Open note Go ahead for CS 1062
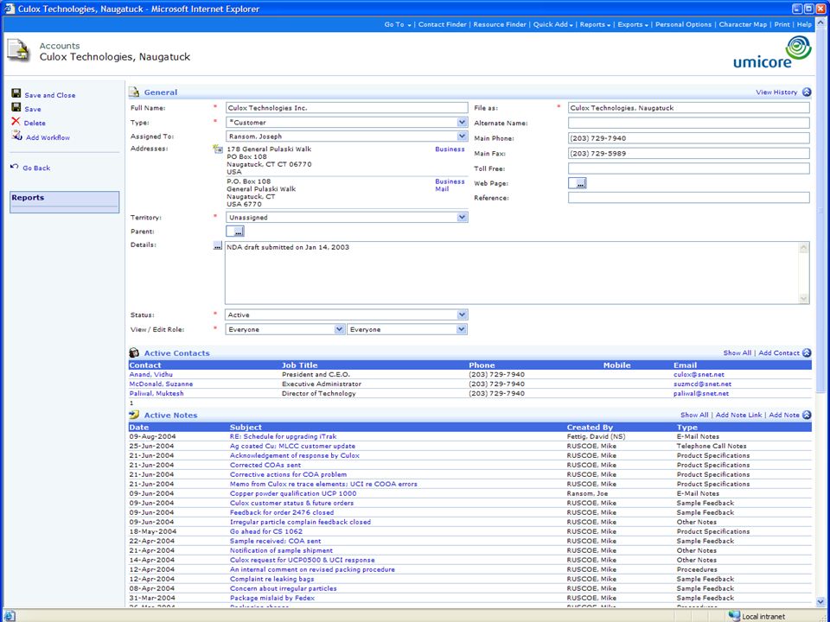830x622 pixels. pyautogui.click(x=266, y=531)
